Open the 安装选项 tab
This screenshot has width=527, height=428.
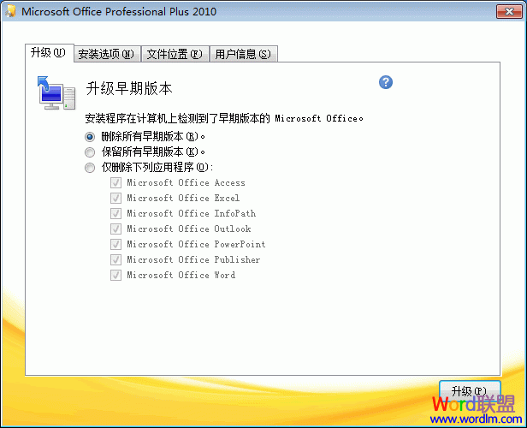(x=106, y=54)
